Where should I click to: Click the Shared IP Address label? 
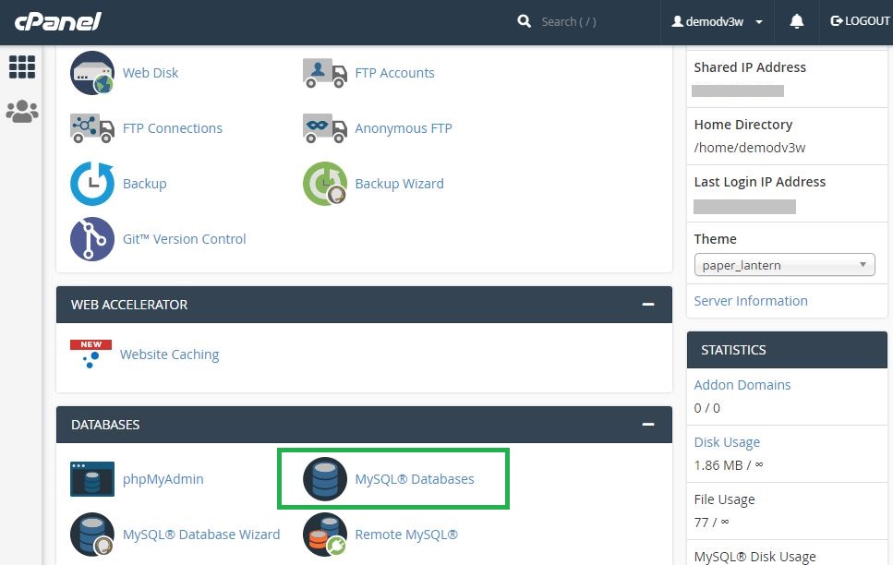(750, 67)
